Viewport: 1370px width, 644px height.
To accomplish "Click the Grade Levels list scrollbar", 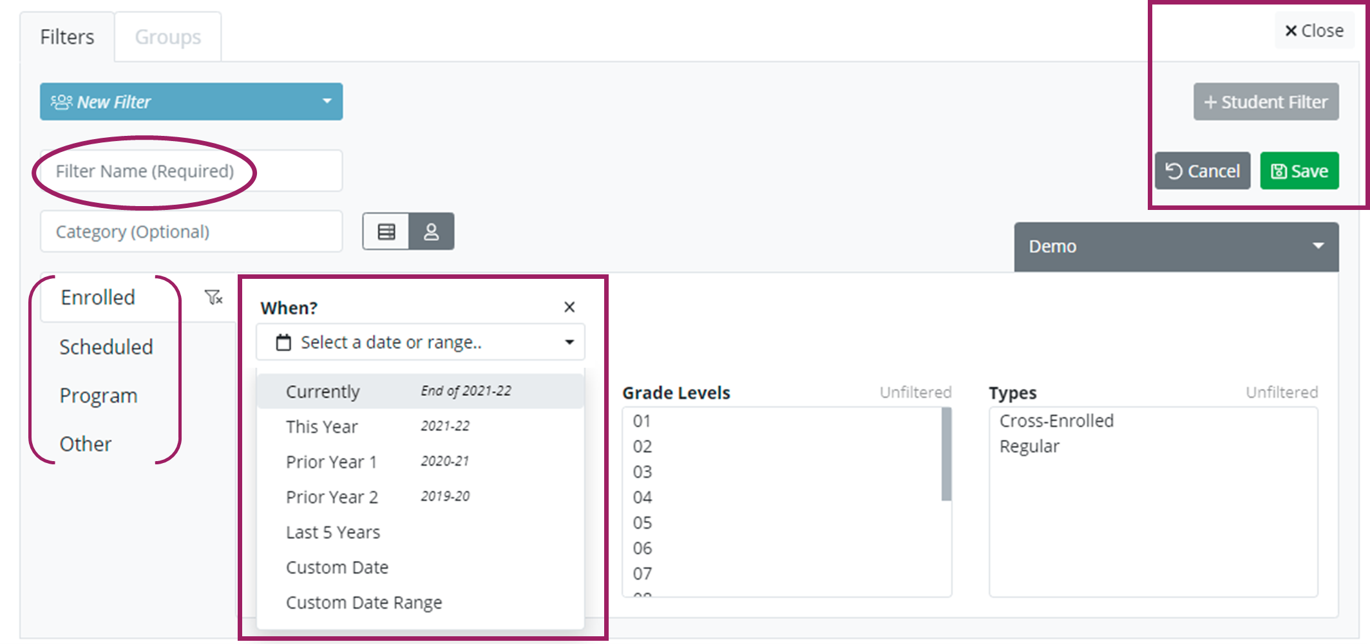I will (946, 454).
